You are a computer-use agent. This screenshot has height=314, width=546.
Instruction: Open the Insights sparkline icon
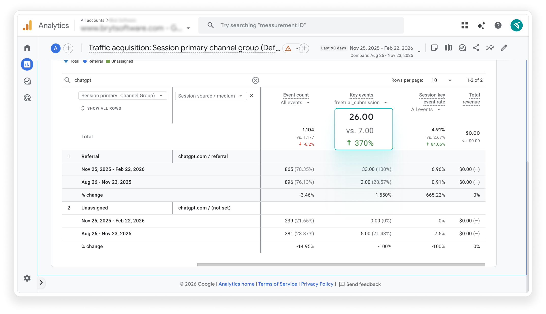490,48
